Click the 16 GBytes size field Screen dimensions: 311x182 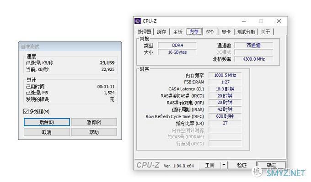click(x=177, y=52)
